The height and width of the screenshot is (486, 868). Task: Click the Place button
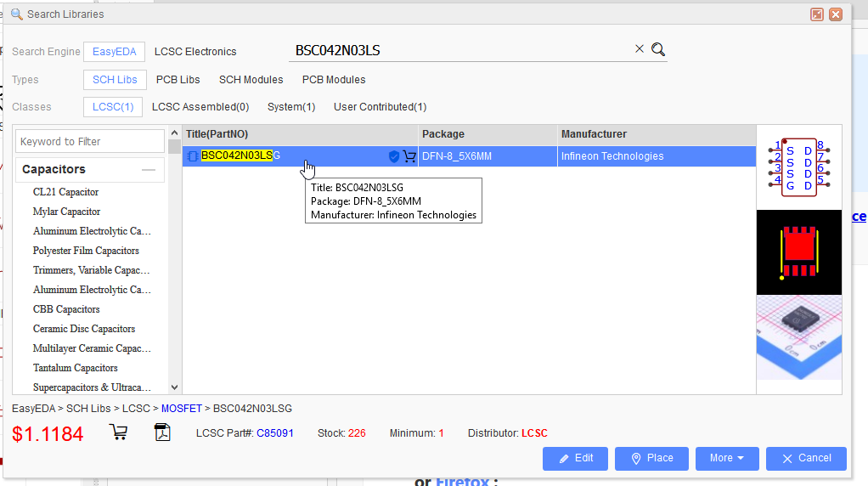pyautogui.click(x=651, y=458)
